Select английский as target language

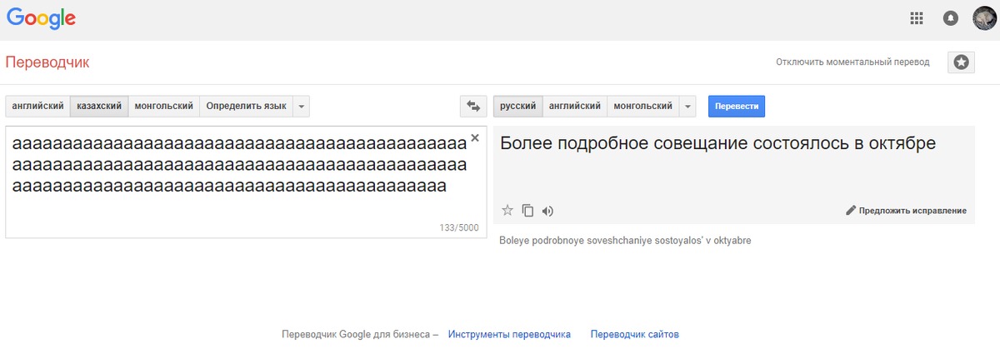click(x=575, y=107)
